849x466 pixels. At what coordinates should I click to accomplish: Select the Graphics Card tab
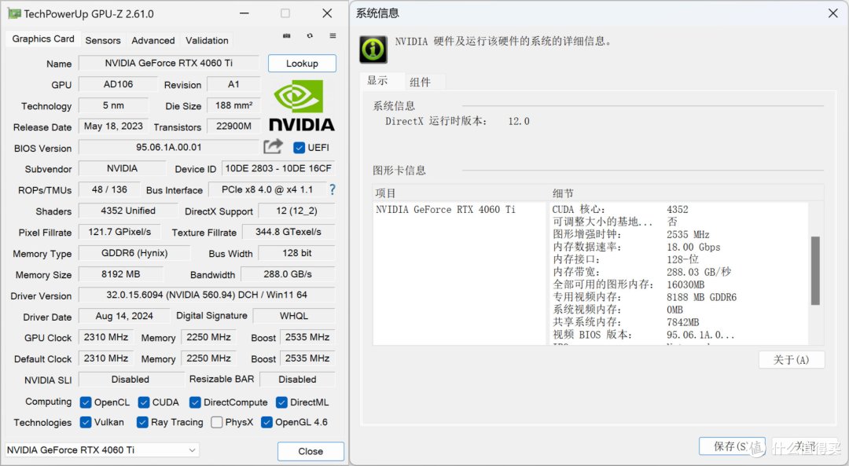click(43, 39)
